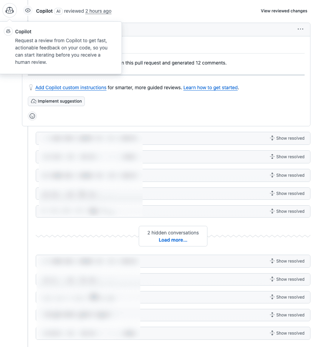The image size is (318, 347).
Task: Click the 2 hours ago timestamp
Action: coord(98,11)
